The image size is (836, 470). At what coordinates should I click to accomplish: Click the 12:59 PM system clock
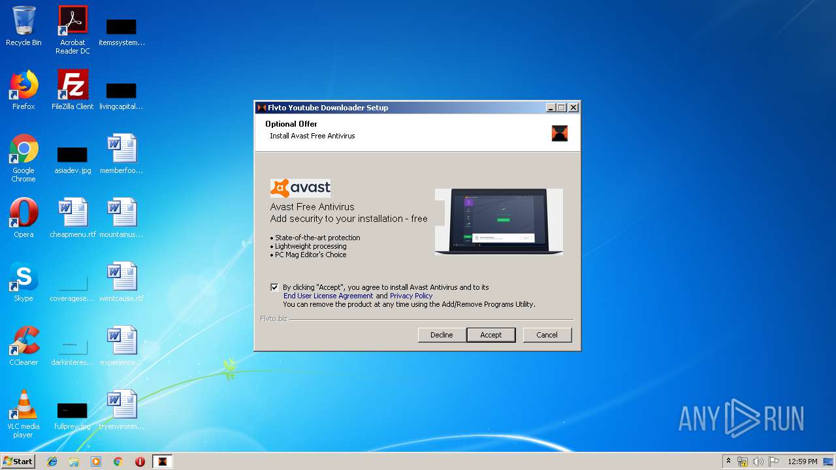[x=803, y=462]
